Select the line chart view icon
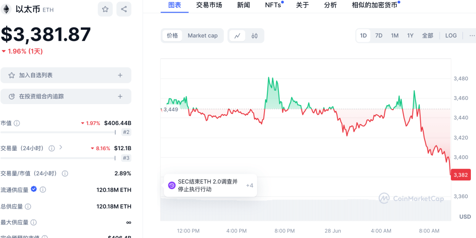Image resolution: width=476 pixels, height=238 pixels. [x=238, y=36]
